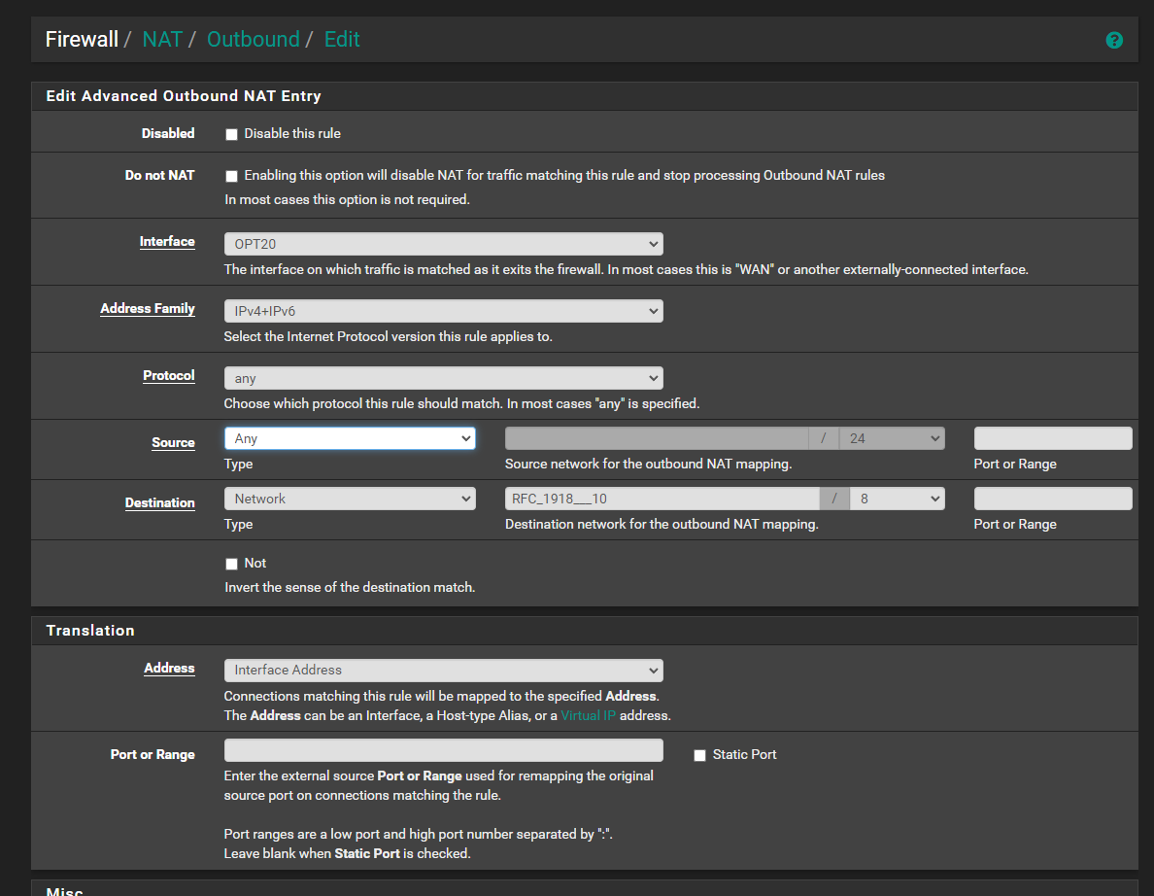
Task: Open the Translation Address dropdown
Action: pyautogui.click(x=443, y=670)
